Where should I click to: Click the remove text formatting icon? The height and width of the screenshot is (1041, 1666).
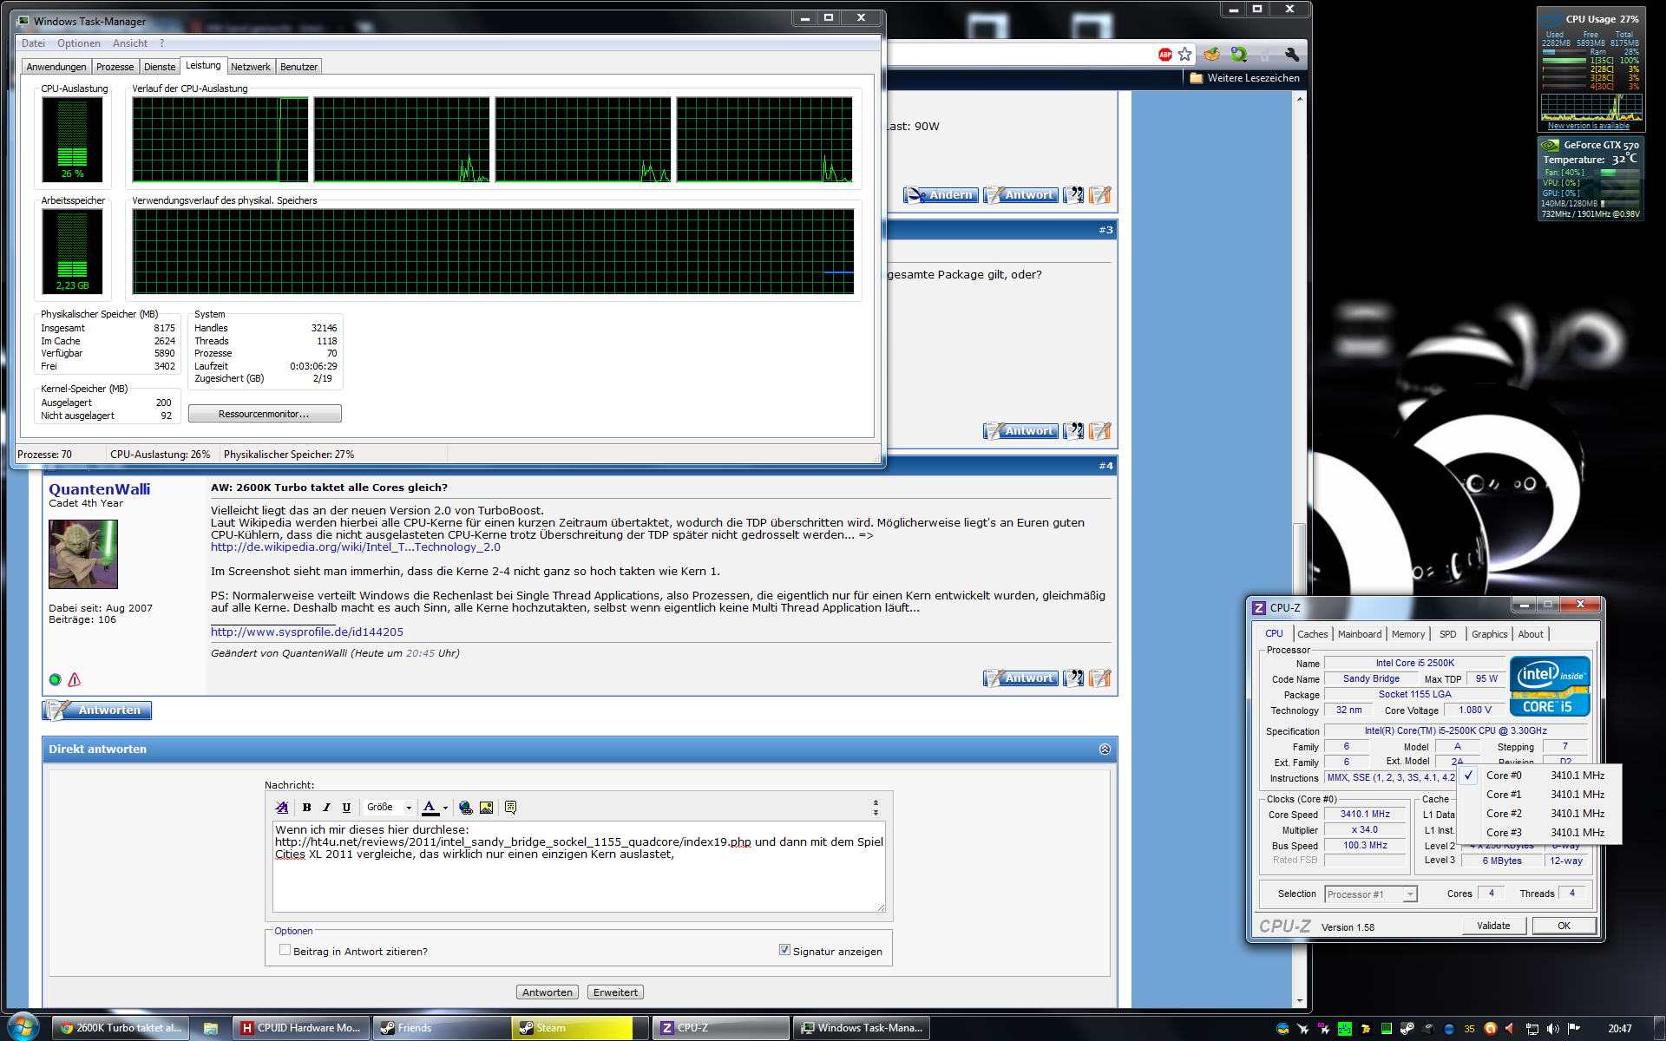pyautogui.click(x=282, y=808)
